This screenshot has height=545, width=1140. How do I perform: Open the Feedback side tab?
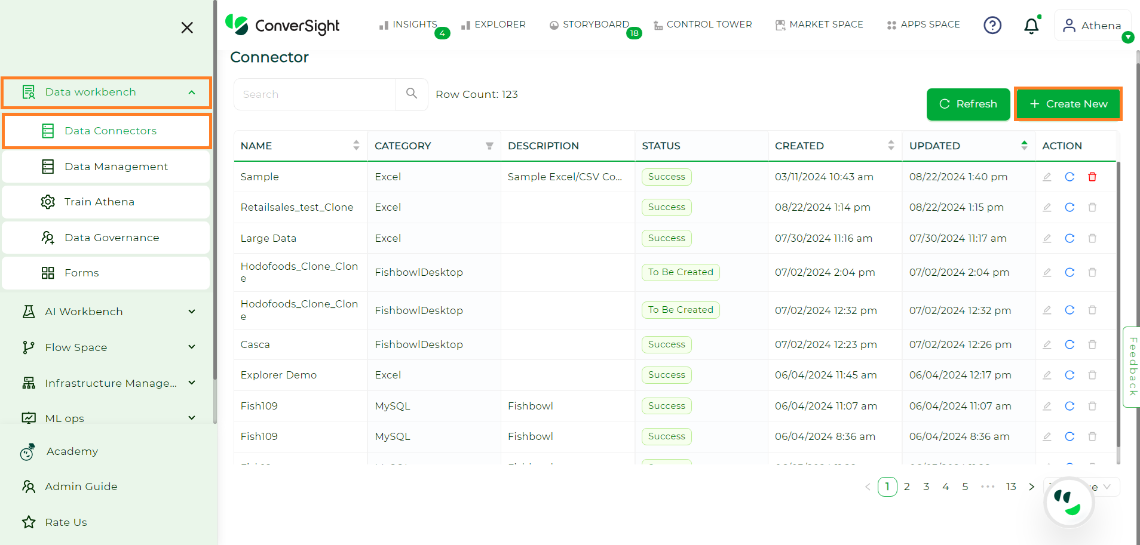pyautogui.click(x=1132, y=367)
